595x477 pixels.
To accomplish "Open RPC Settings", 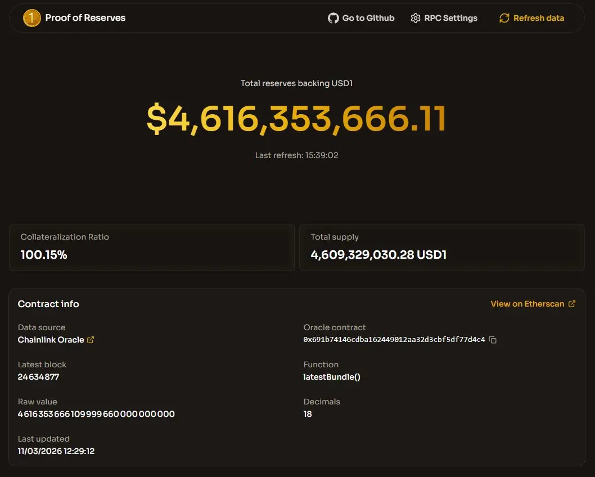I will [444, 18].
